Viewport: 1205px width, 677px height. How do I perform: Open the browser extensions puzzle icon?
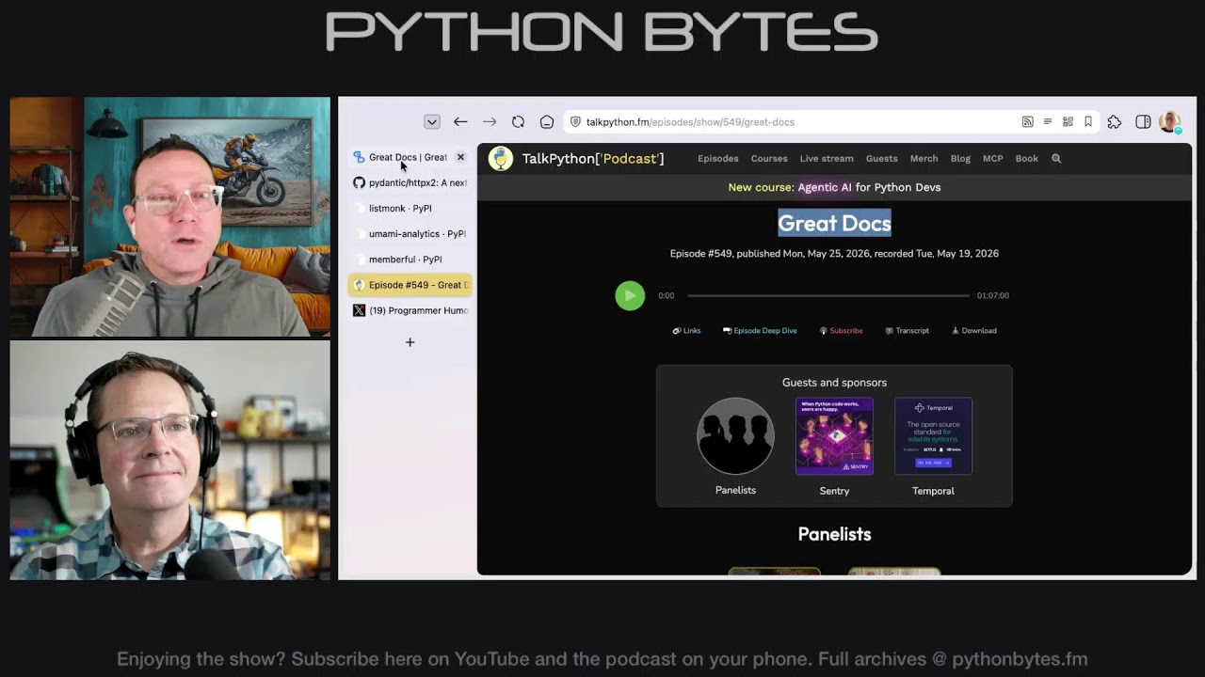click(1115, 121)
